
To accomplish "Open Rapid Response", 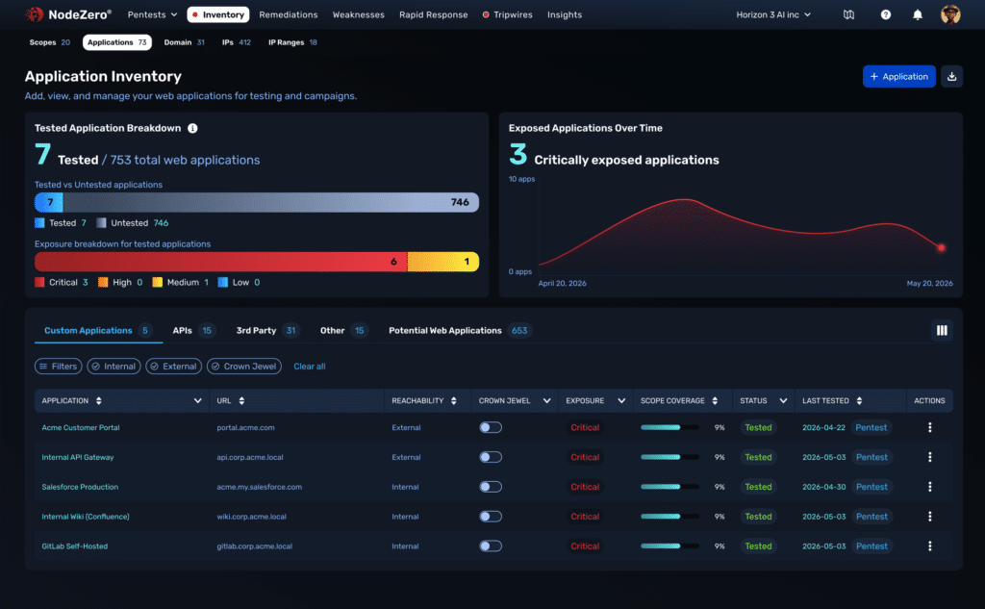I will pos(434,14).
